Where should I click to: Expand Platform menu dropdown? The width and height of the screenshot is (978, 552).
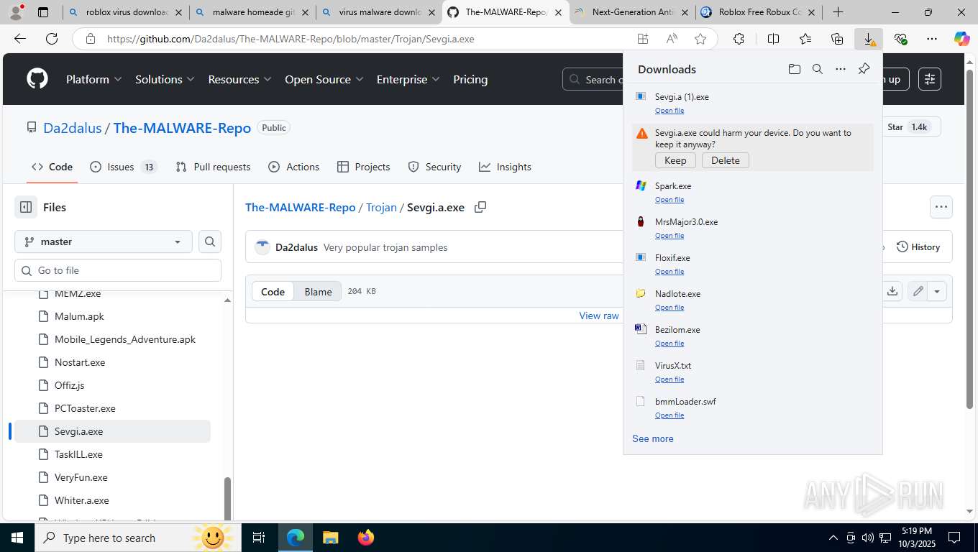click(x=93, y=79)
